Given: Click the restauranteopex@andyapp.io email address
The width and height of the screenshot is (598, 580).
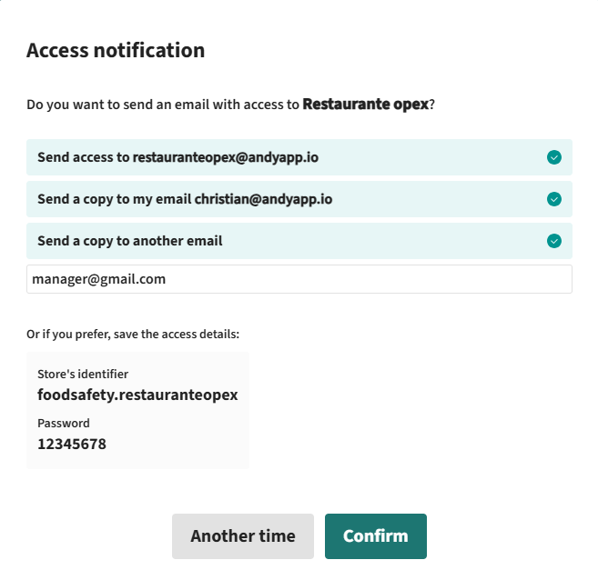Looking at the screenshot, I should click(226, 157).
